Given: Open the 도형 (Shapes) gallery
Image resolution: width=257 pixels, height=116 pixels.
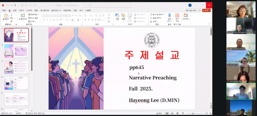Looking at the screenshot, I should (117, 17).
